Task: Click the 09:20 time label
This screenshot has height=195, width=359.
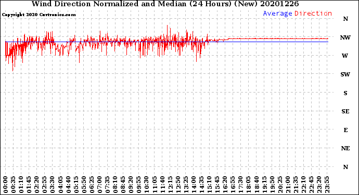Action: [x=131, y=185]
